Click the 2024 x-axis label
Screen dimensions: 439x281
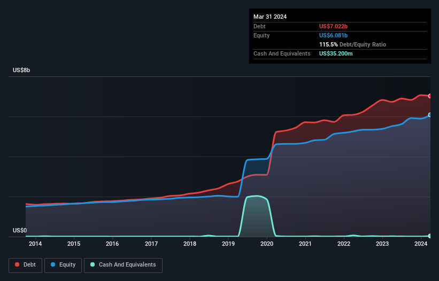pos(421,244)
